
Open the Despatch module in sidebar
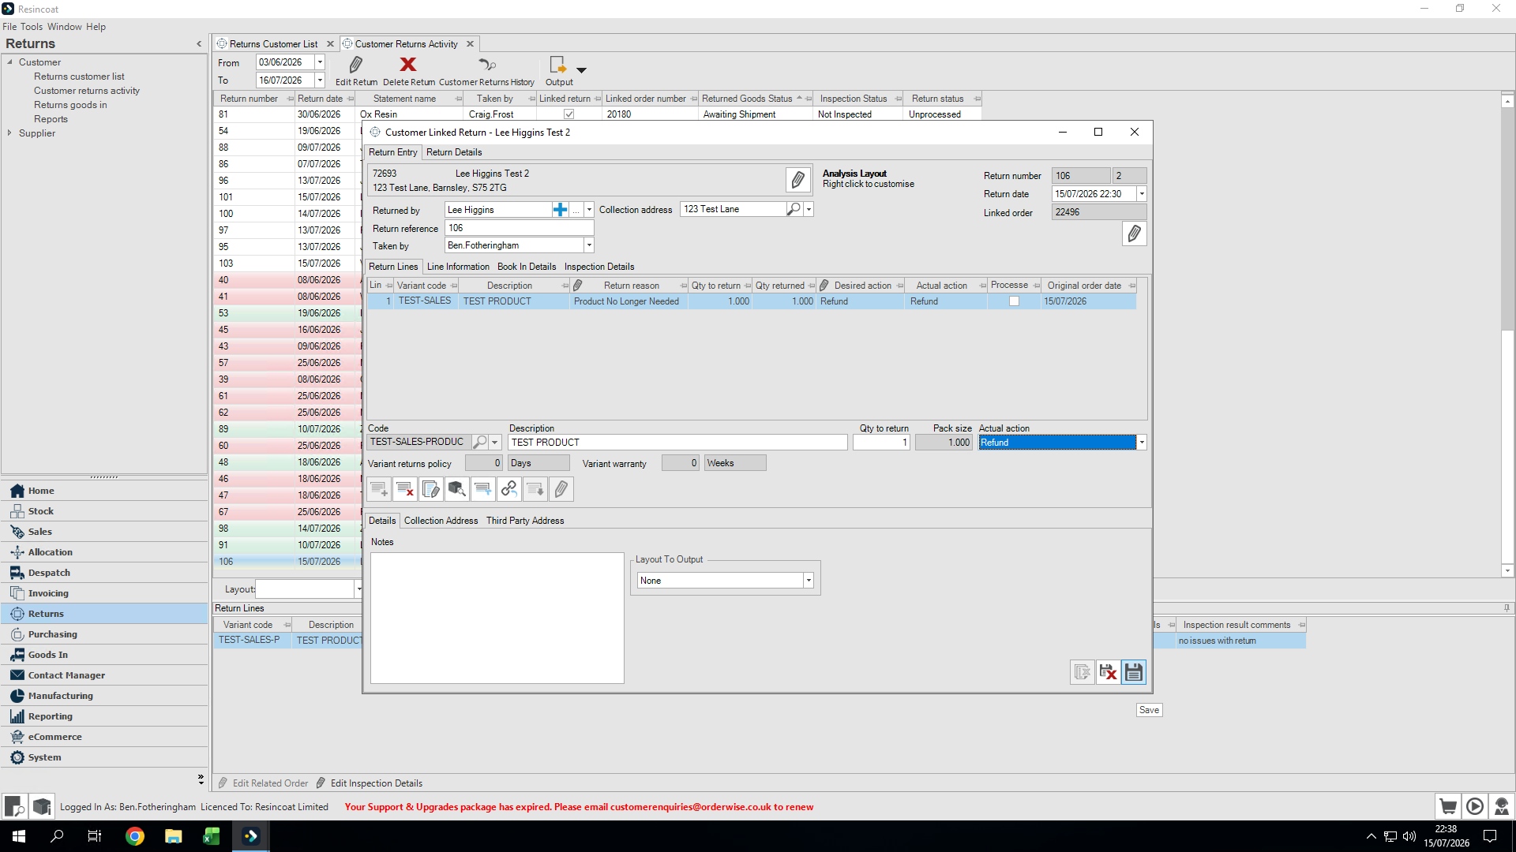coord(104,573)
